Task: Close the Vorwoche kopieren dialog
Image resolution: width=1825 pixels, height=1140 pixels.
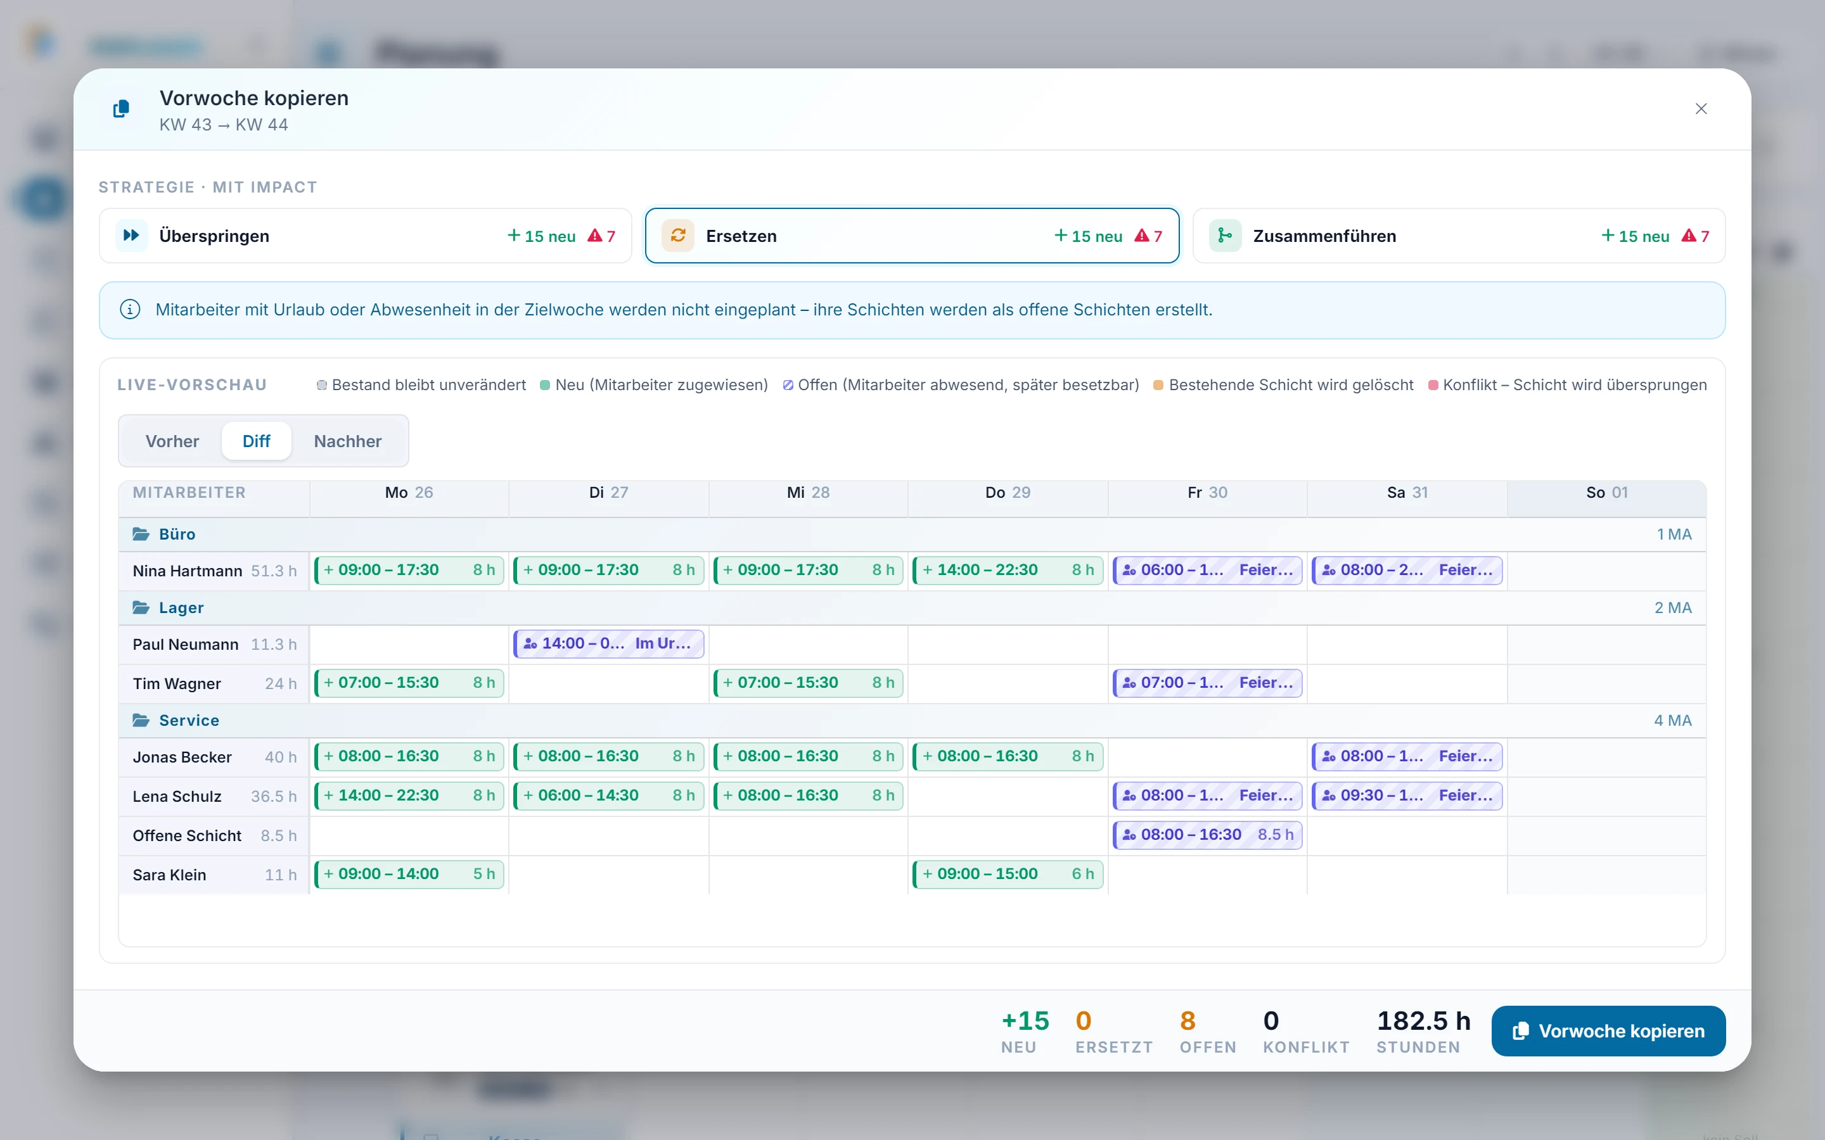Action: 1701,108
